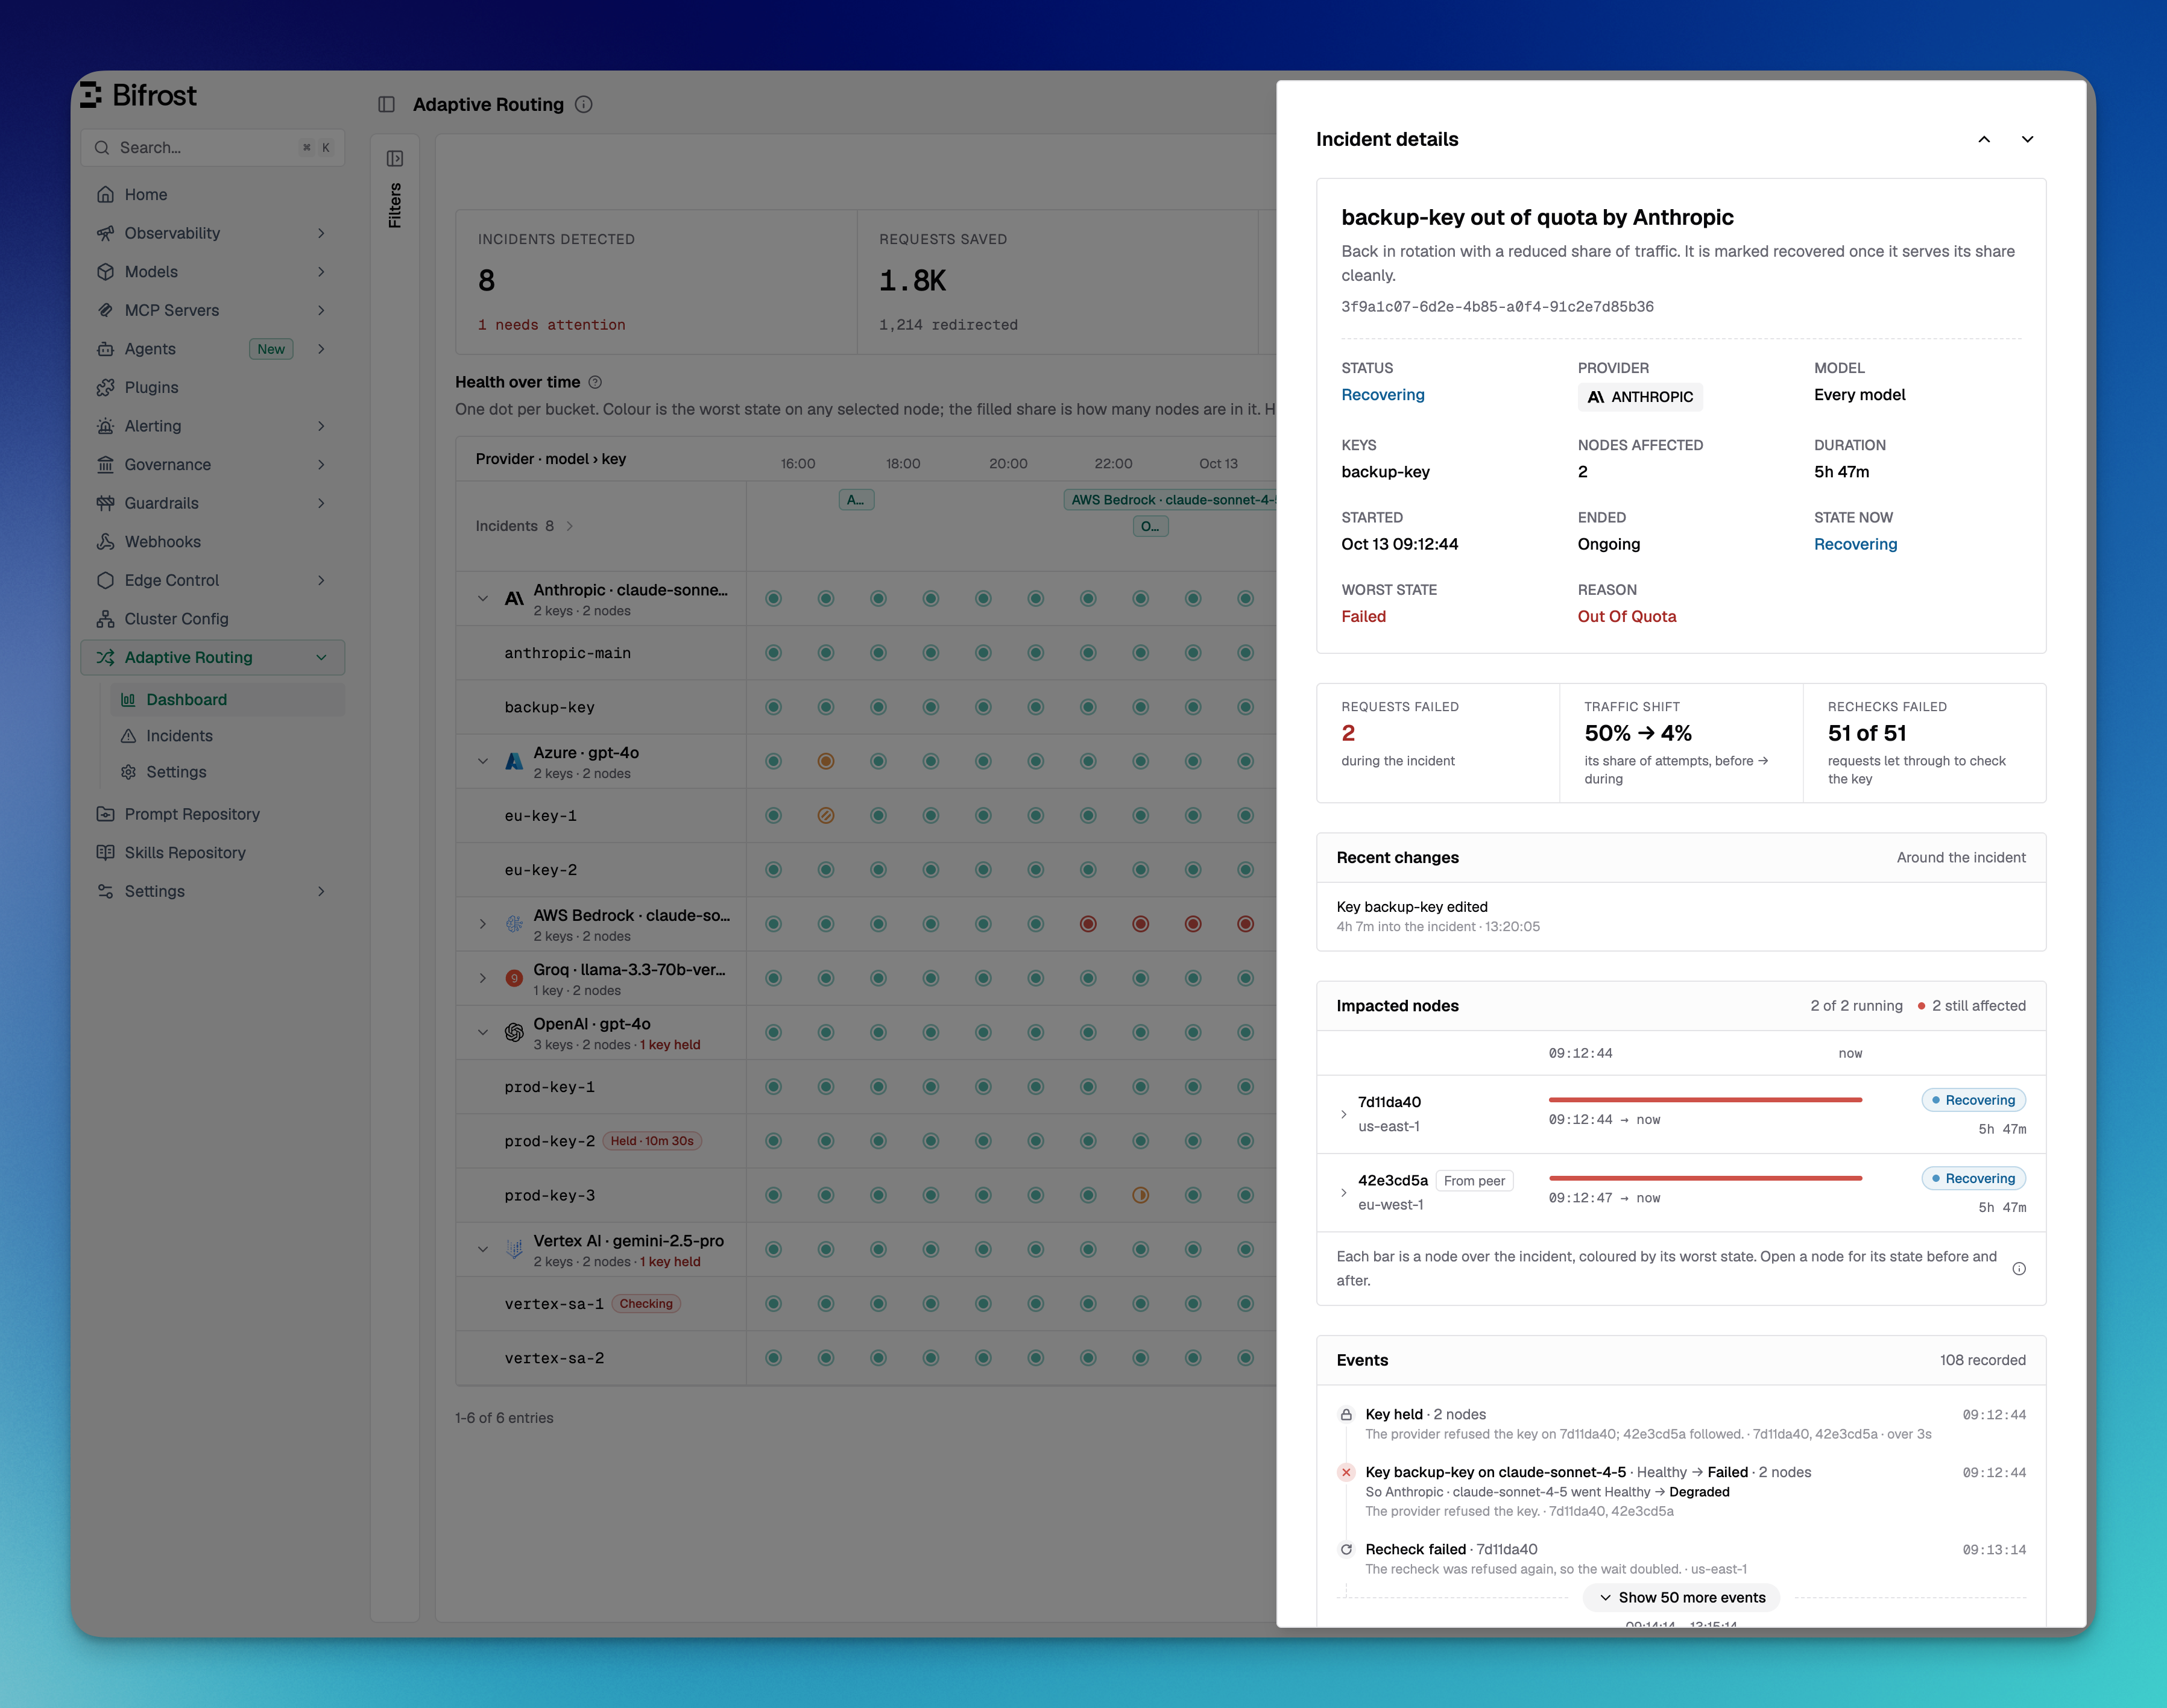Viewport: 2167px width, 1708px height.
Task: Click the red incident bar for 7d11da40
Action: pos(1705,1100)
